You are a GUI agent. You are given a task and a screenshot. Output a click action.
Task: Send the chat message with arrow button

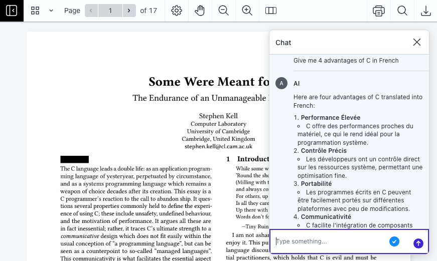click(x=418, y=243)
